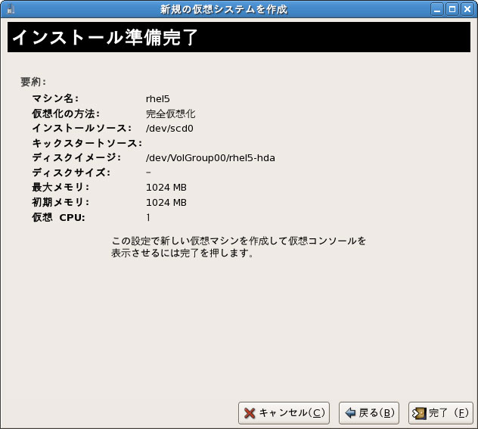Screen dimensions: 478x429
Task: Click the window title 新規の仮想システムを作成
Action: click(223, 9)
